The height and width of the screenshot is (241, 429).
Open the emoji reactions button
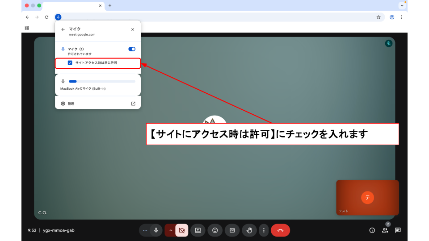(x=215, y=230)
